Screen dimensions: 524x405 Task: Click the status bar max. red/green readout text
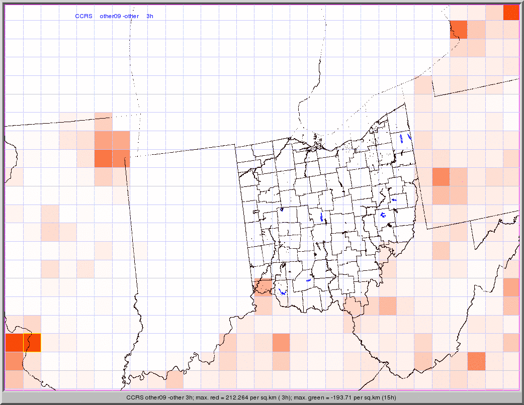pos(261,397)
